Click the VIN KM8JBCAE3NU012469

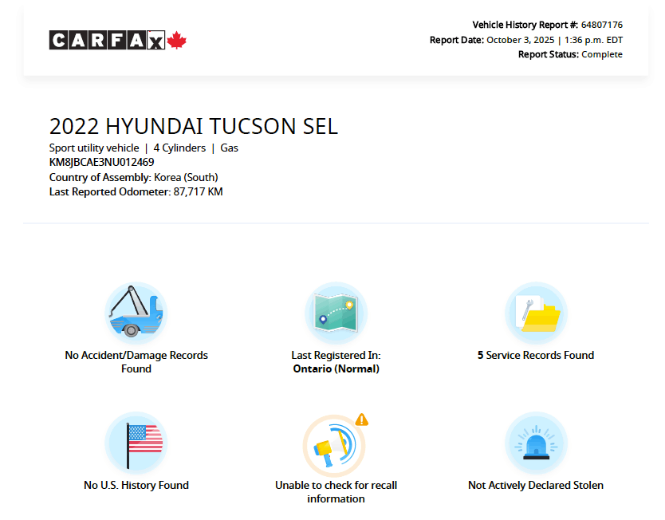pos(101,162)
